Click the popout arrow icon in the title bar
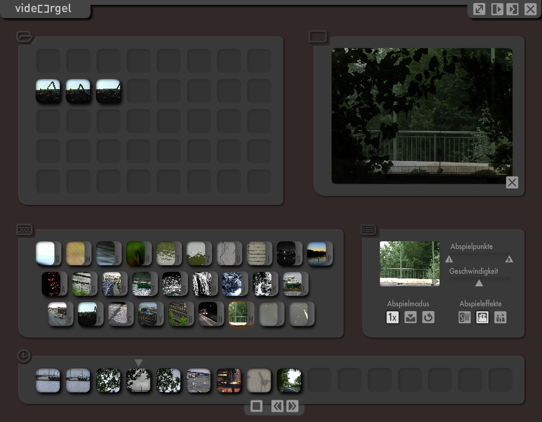This screenshot has width=542, height=422. (479, 9)
